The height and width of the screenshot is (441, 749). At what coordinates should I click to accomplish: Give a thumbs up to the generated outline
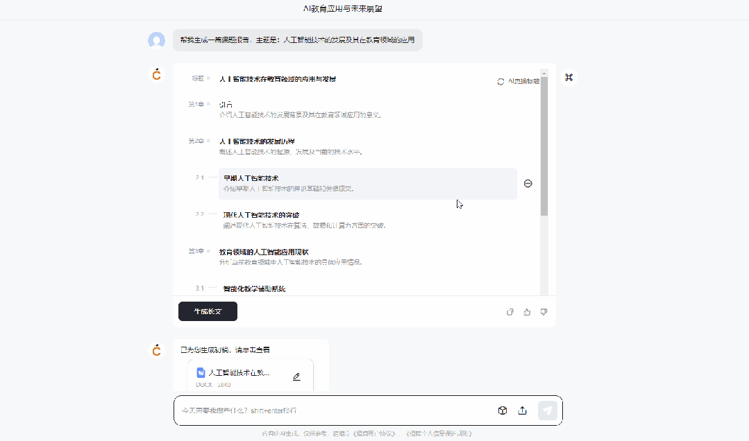coord(527,311)
